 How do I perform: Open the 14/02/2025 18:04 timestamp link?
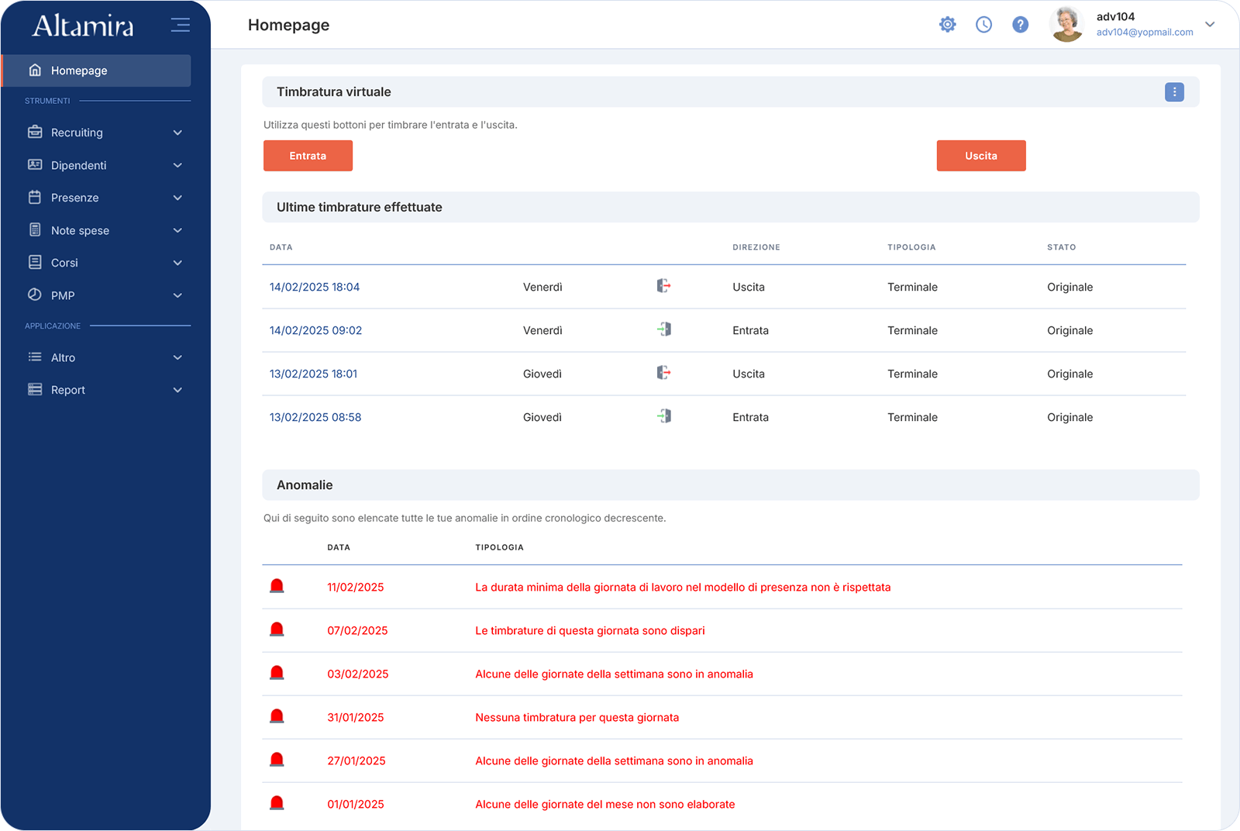pos(315,287)
